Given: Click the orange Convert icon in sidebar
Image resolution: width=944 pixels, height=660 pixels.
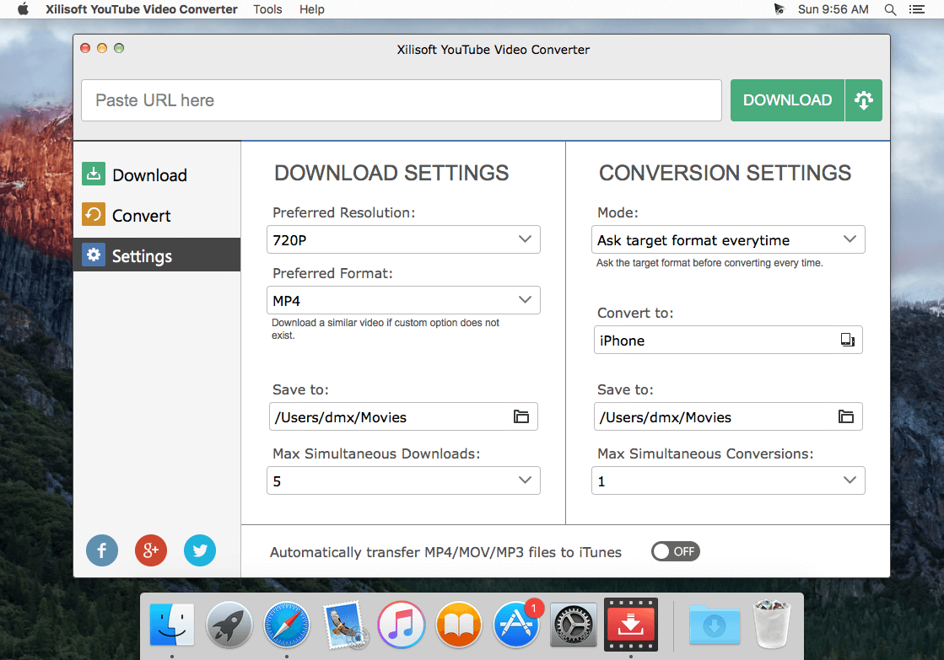Looking at the screenshot, I should point(94,214).
